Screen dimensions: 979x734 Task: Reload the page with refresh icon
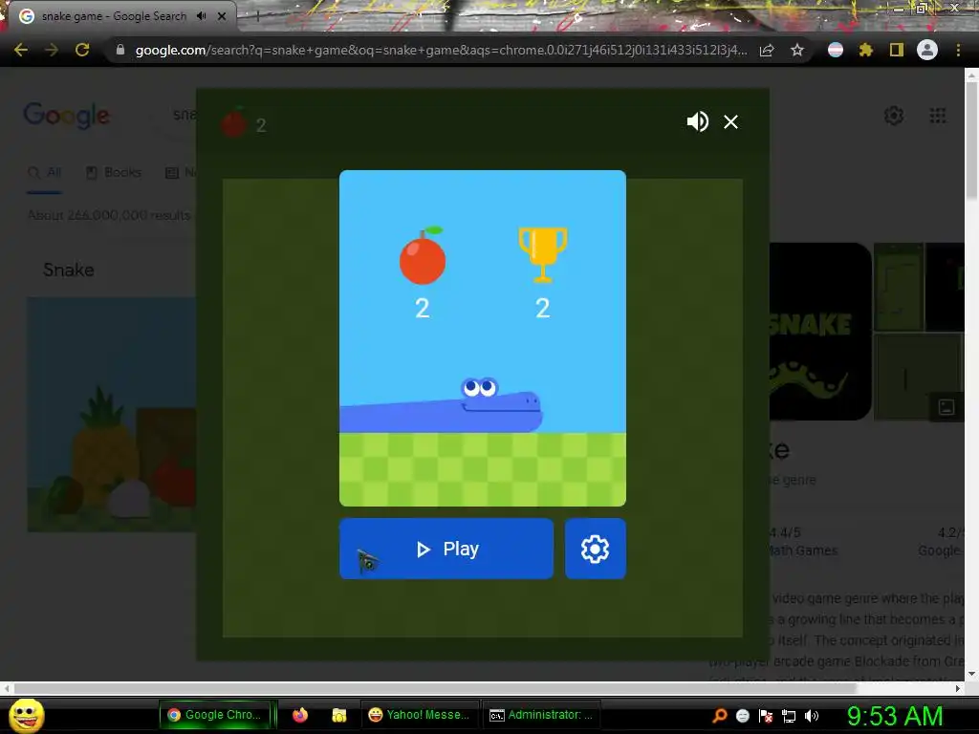82,50
